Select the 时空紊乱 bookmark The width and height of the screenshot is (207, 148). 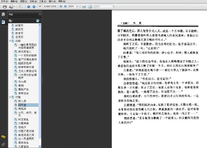coord(23,119)
